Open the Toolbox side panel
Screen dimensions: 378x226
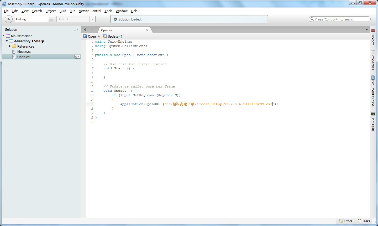coord(373,37)
